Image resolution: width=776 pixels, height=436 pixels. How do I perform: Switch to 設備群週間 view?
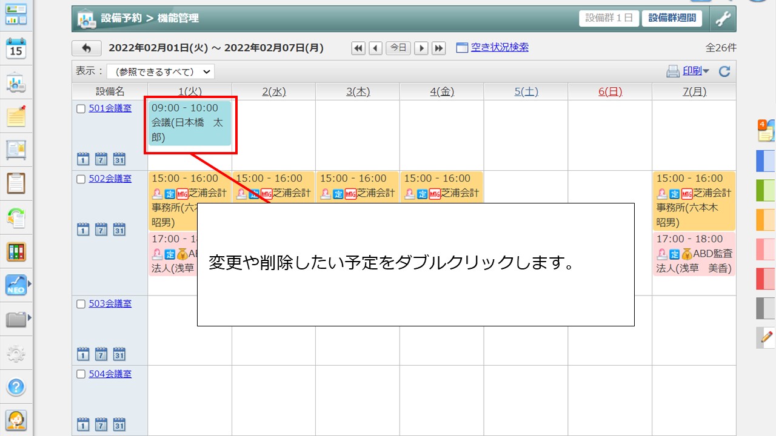tap(672, 18)
